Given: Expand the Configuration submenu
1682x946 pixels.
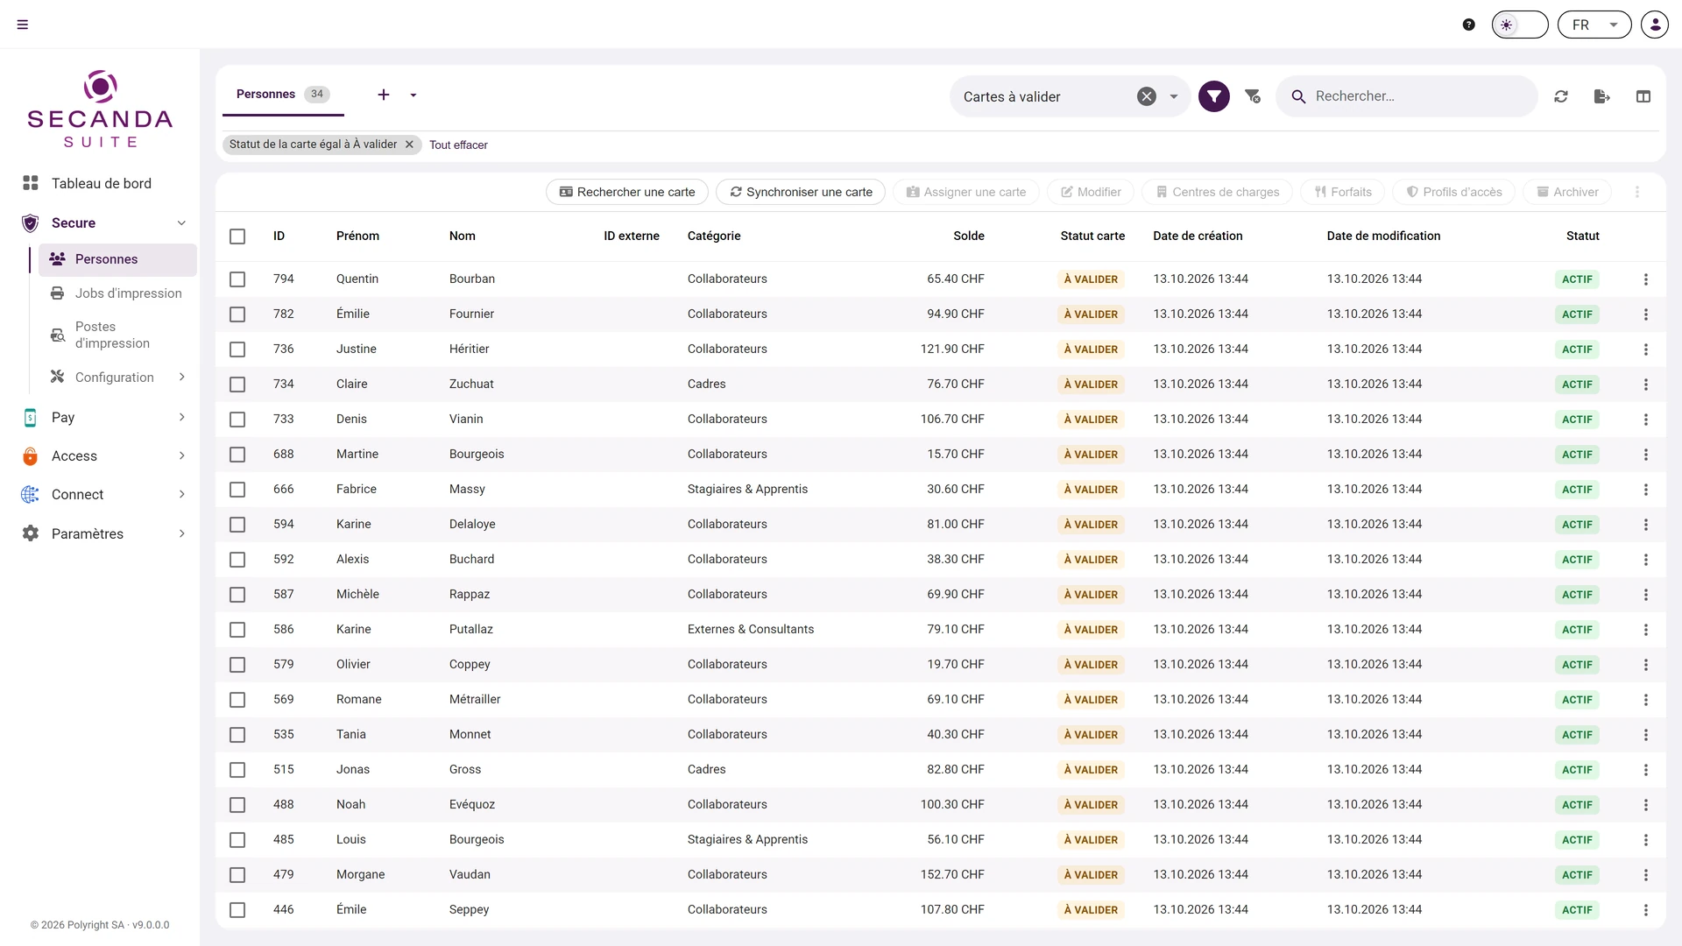Looking at the screenshot, I should 117,378.
